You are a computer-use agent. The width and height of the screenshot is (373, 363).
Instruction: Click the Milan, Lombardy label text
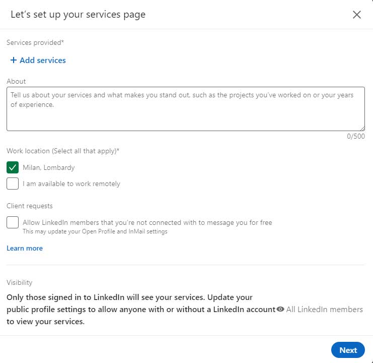coord(48,167)
